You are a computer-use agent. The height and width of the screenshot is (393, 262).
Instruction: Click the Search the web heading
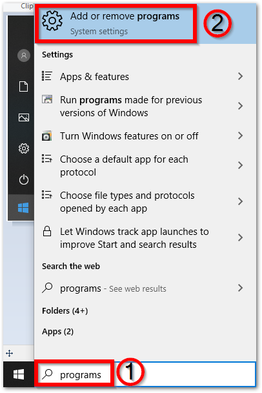point(71,266)
